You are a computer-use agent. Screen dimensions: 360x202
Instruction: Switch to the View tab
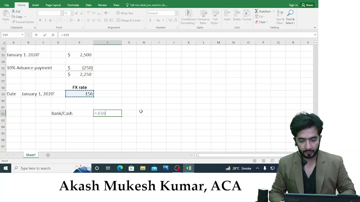pos(116,5)
